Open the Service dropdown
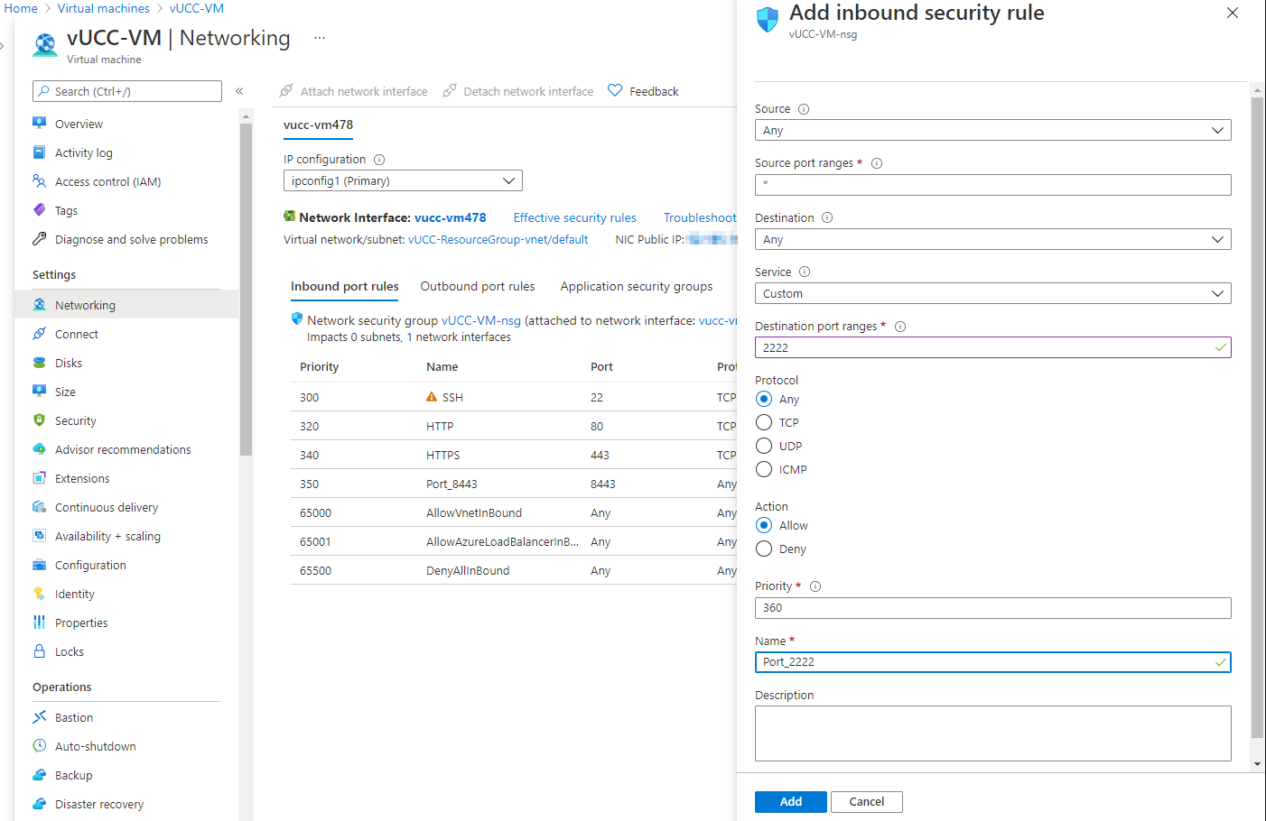This screenshot has width=1266, height=821. (x=992, y=293)
